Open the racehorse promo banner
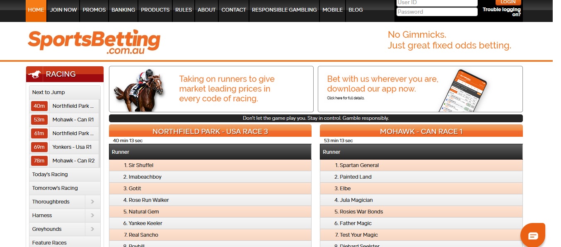The image size is (561, 247). pos(211,89)
